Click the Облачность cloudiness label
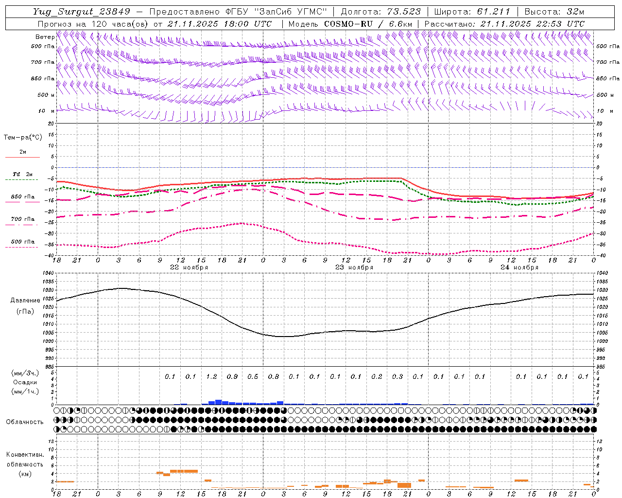Screen dimensions: 622x498 25,422
